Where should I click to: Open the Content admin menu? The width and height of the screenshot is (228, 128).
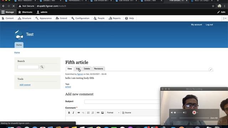[x=8, y=18]
